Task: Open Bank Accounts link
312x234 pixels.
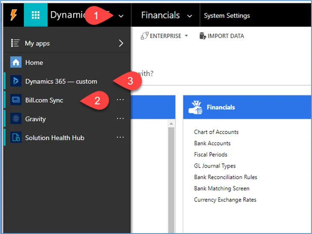Action: [212, 143]
